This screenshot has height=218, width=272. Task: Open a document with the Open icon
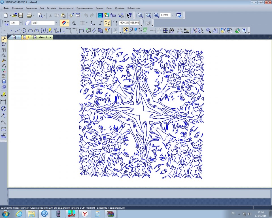click(x=14, y=15)
